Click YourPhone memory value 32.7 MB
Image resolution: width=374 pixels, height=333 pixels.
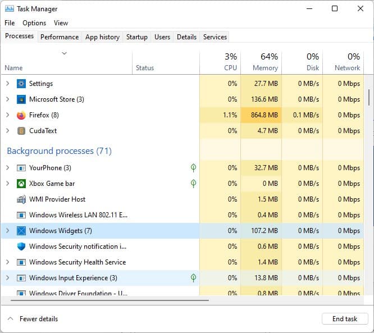(266, 168)
